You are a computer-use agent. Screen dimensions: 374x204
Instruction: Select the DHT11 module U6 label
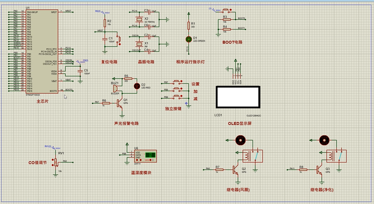coord(136,148)
